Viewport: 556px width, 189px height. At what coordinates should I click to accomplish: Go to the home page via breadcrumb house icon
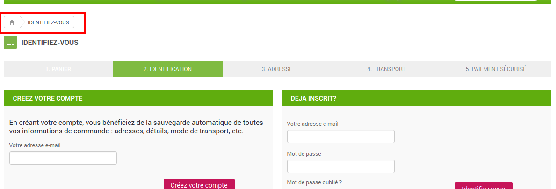point(12,22)
